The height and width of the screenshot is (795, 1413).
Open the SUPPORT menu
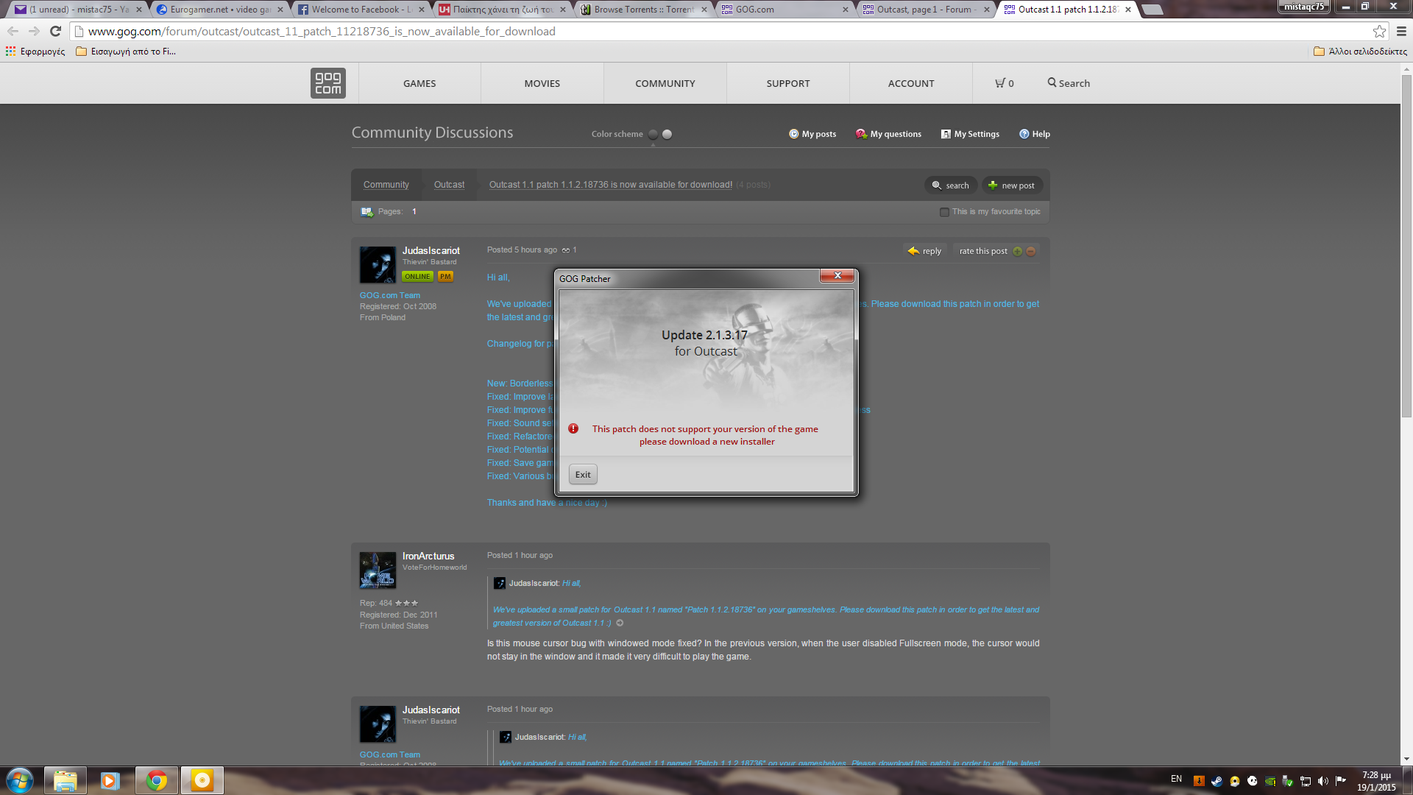pyautogui.click(x=788, y=83)
